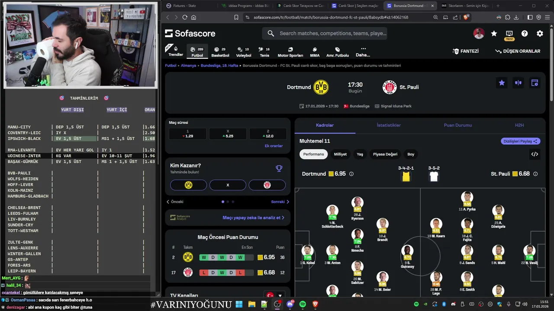The image size is (554, 311).
Task: Open the Voleybol sport tab
Action: (x=244, y=52)
